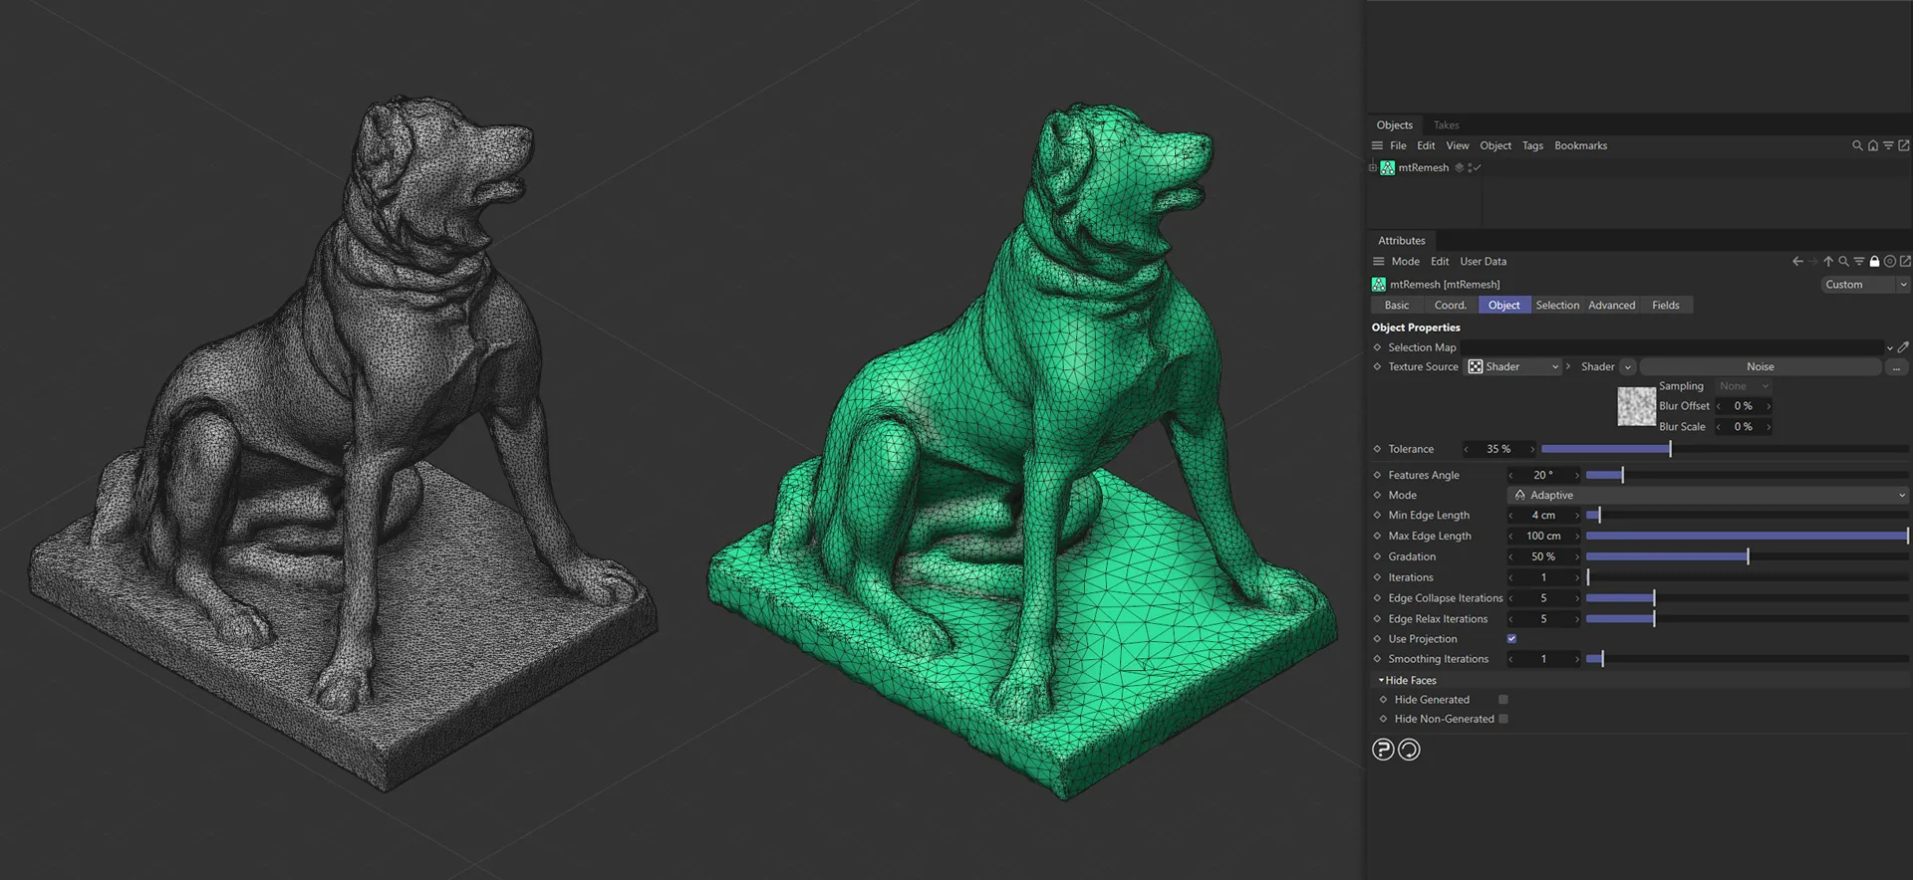This screenshot has height=880, width=1913.
Task: Disable the Use Projection checkbox
Action: (x=1511, y=639)
